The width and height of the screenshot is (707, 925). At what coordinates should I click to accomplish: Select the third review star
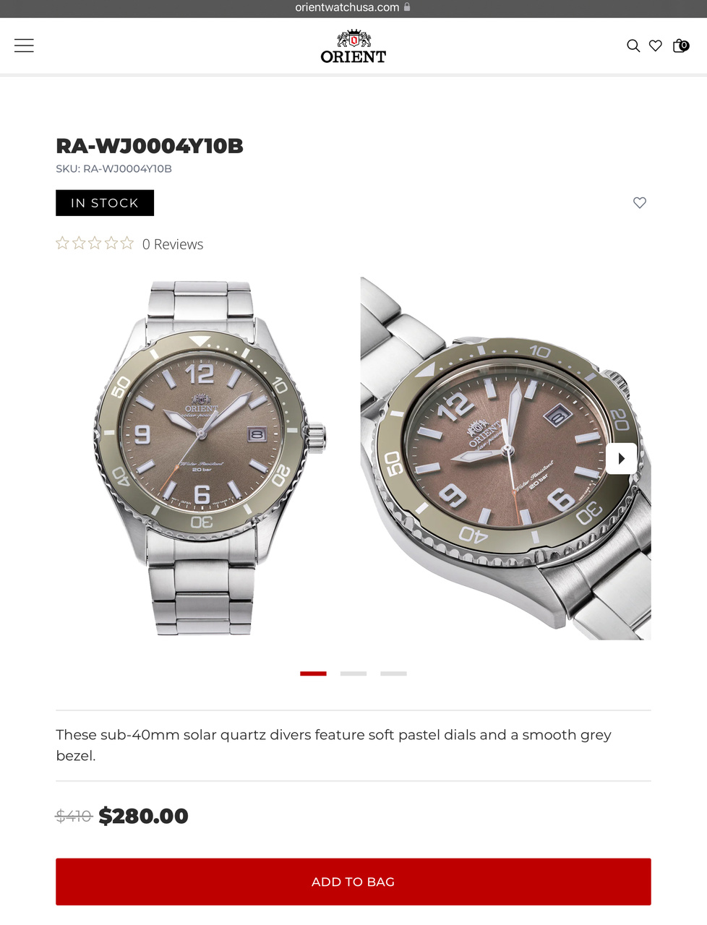95,244
